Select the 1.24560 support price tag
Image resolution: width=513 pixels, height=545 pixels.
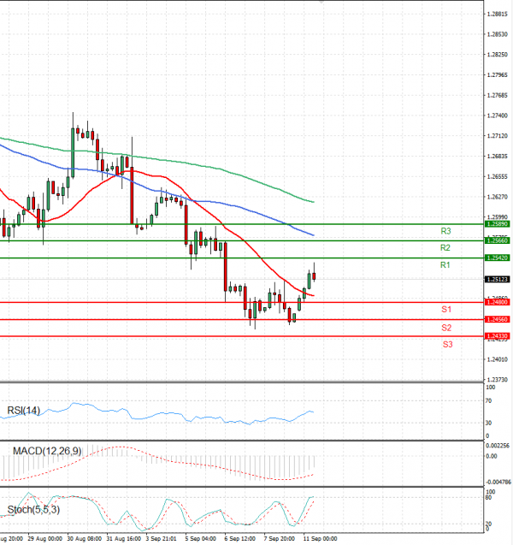click(498, 319)
